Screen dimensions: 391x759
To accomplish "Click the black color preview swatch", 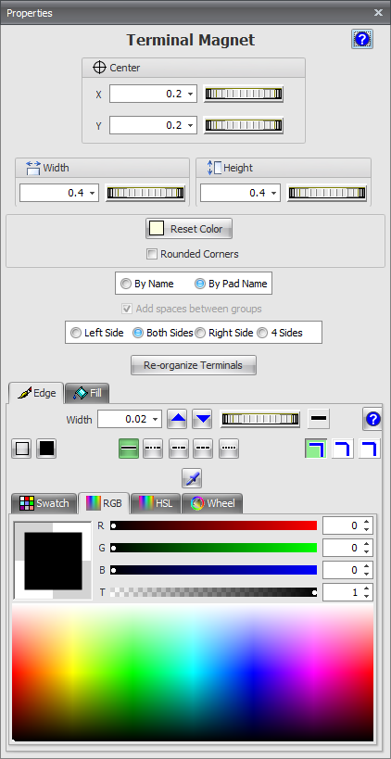I will pos(53,561).
